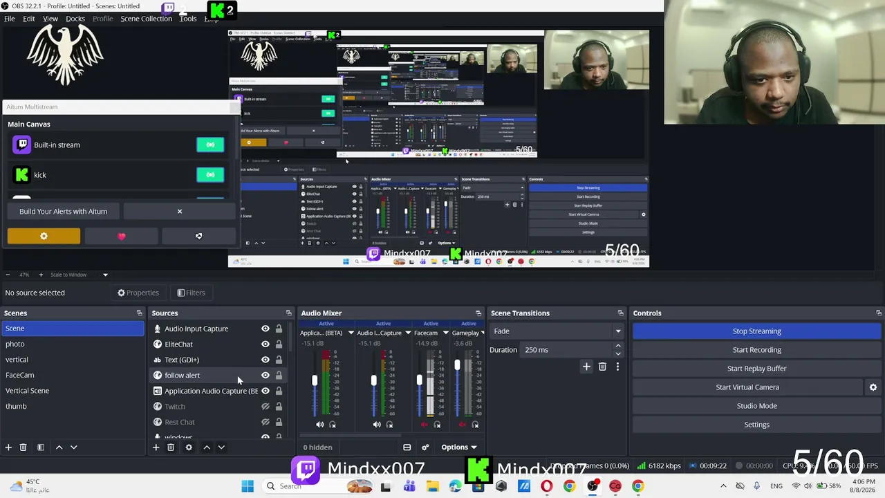Hide the EliteChat source
885x498 pixels.
(265, 344)
